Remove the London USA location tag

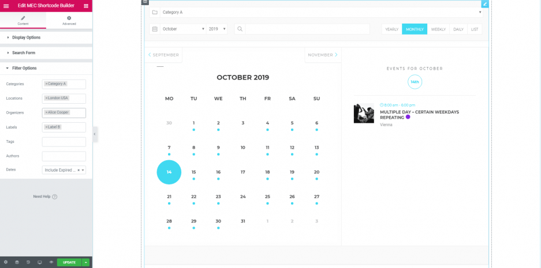[46, 98]
